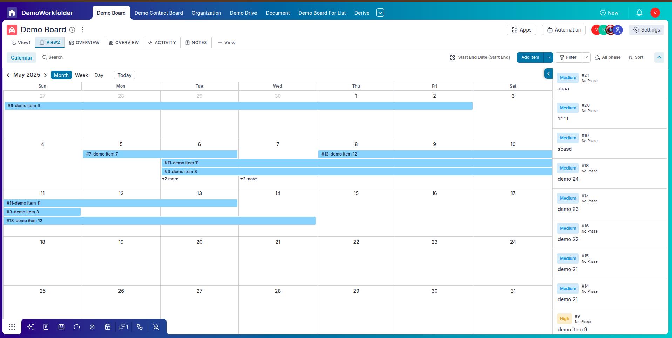
Task: Collapse the toolbar with up chevron
Action: click(x=659, y=57)
